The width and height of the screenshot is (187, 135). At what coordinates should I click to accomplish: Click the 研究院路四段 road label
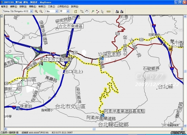[x=67, y=19]
